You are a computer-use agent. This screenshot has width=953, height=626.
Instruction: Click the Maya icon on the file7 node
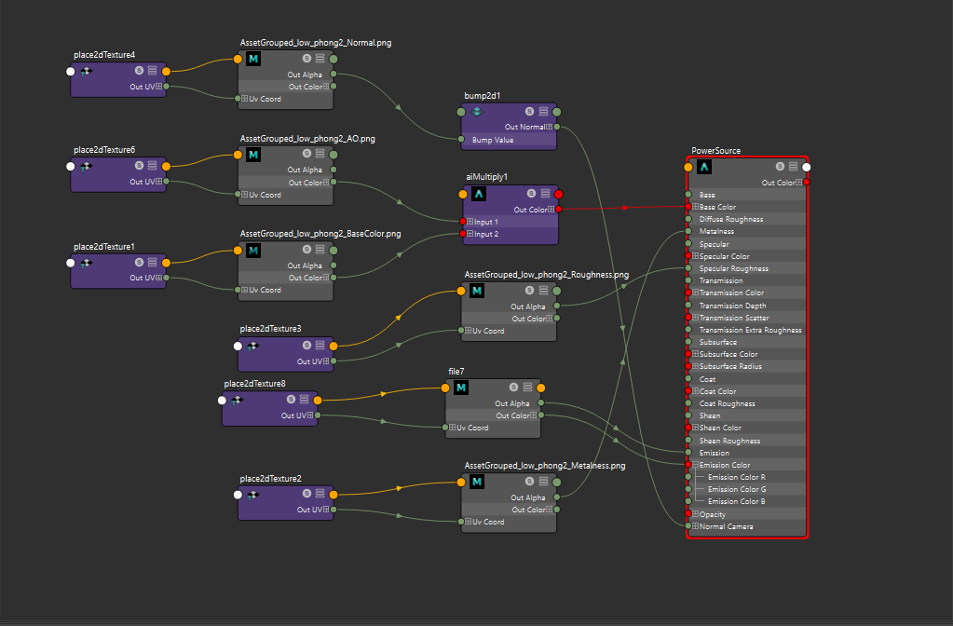(461, 388)
